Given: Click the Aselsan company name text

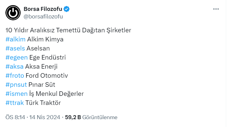Looking at the screenshot, I should pyautogui.click(x=38, y=48).
